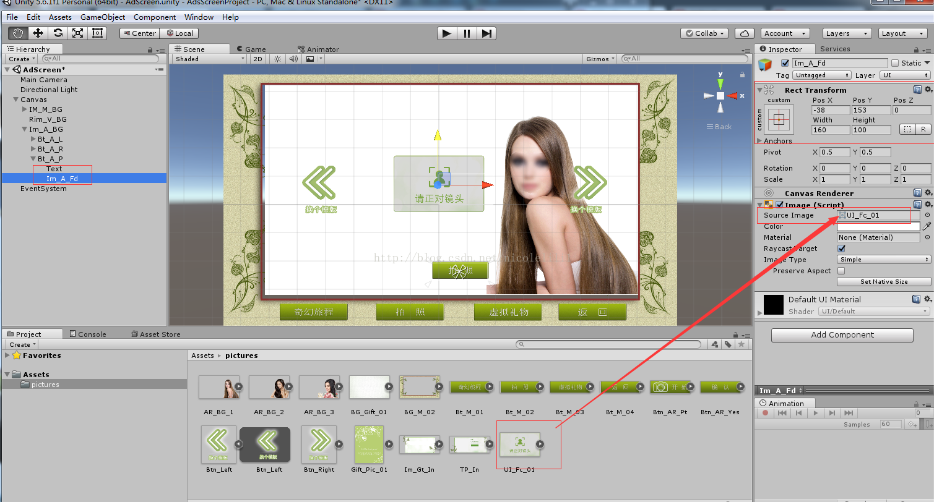The height and width of the screenshot is (502, 934).
Task: Toggle Raycast Target checkbox
Action: (x=841, y=249)
